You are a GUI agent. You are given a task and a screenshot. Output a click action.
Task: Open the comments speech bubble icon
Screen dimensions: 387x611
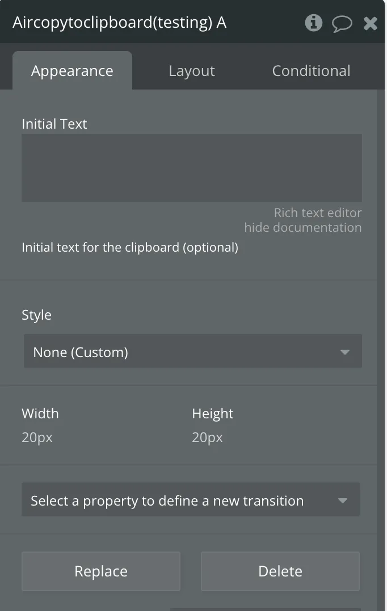click(x=342, y=23)
